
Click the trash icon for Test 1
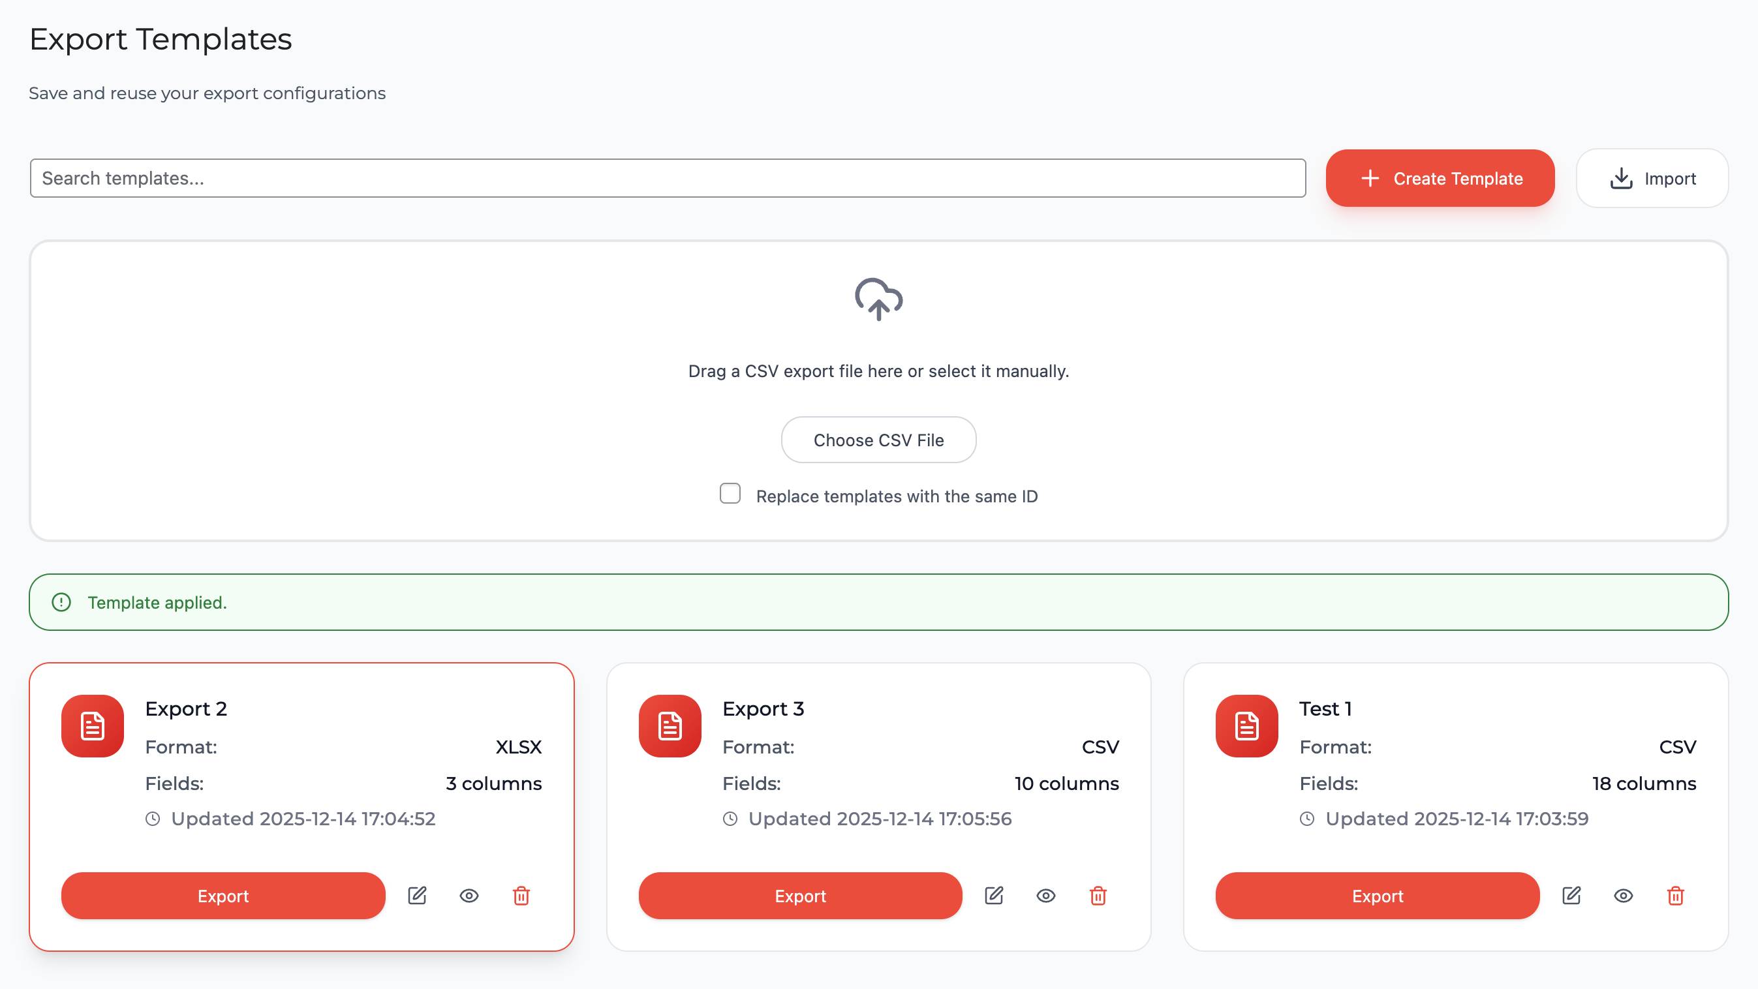point(1674,896)
